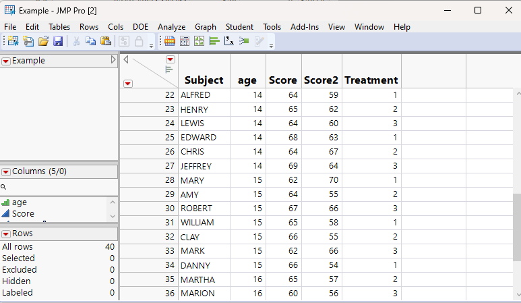Click the New Data Table toolbar icon
Screen dimensions: 521x303
[13, 41]
